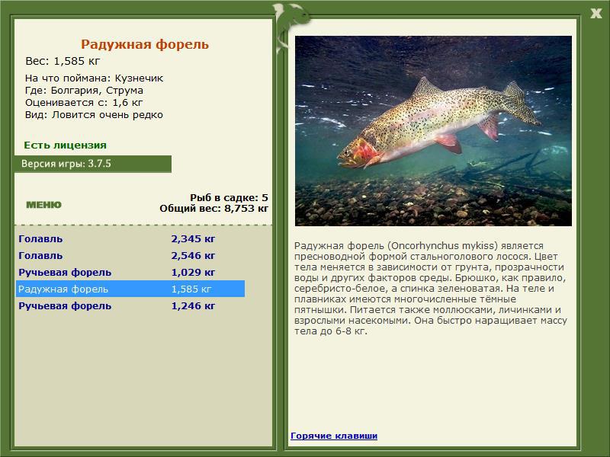Open the МЕНЮ button
Image resolution: width=610 pixels, height=457 pixels.
[43, 205]
